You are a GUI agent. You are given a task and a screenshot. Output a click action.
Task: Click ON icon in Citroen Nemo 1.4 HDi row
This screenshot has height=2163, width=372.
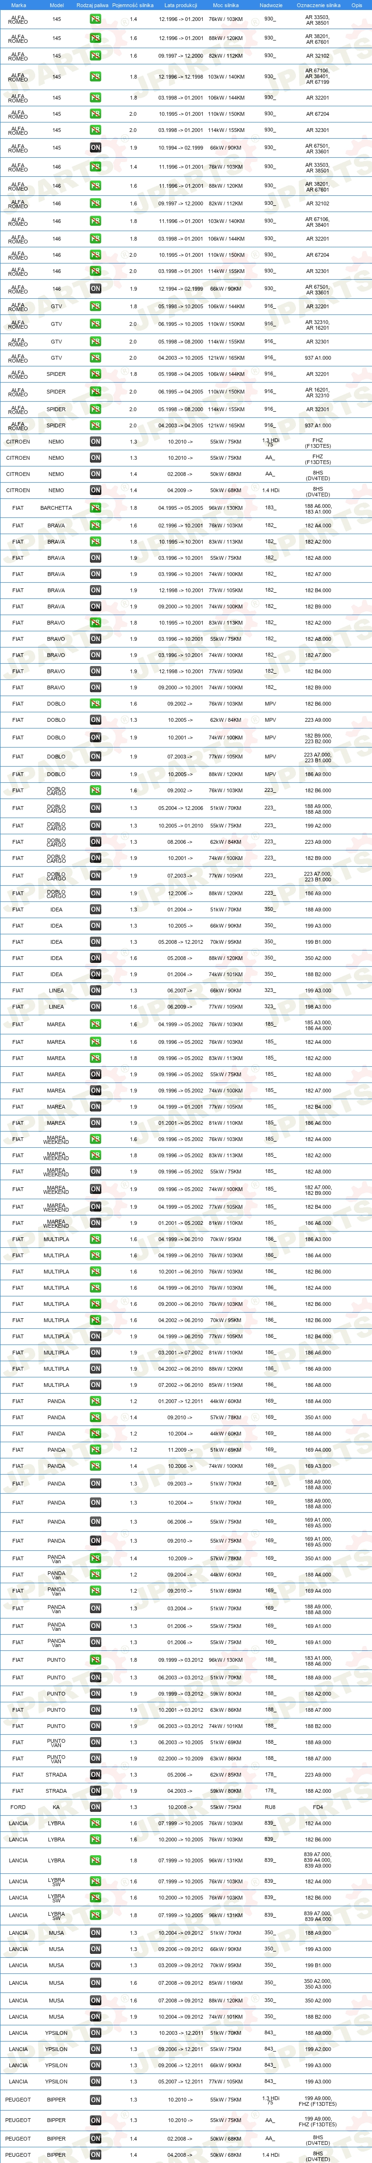click(96, 490)
